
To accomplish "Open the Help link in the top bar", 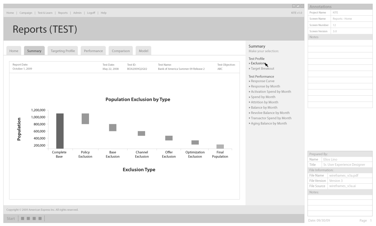I will pos(103,13).
